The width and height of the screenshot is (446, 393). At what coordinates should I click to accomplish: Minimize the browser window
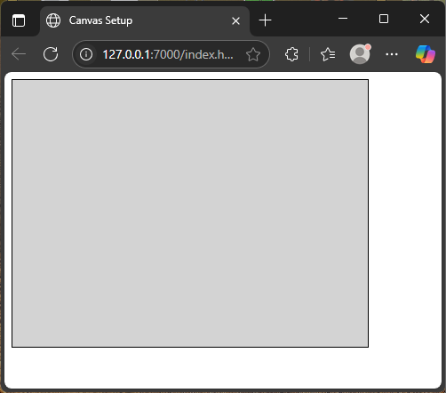coord(343,19)
